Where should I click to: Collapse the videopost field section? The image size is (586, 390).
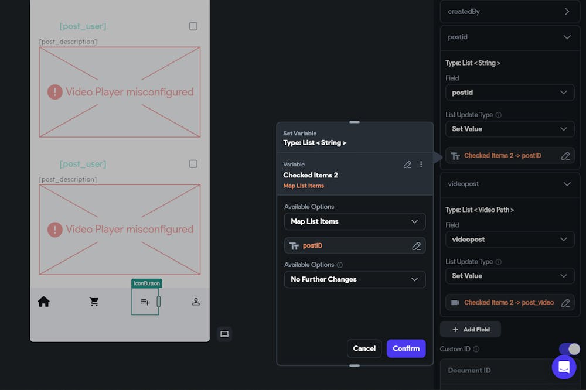click(567, 184)
